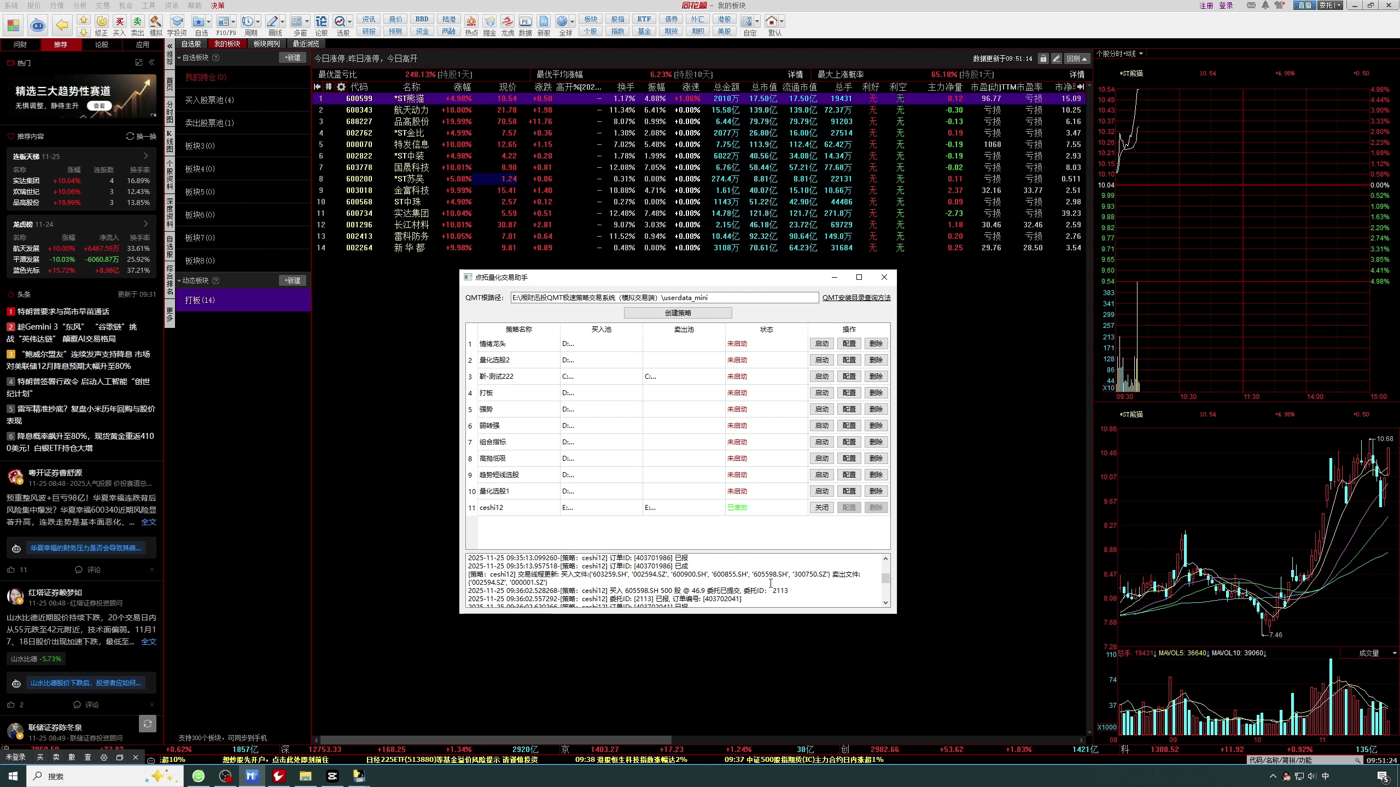The height and width of the screenshot is (787, 1400).
Task: Switch to the 板块同列 tab
Action: point(266,44)
